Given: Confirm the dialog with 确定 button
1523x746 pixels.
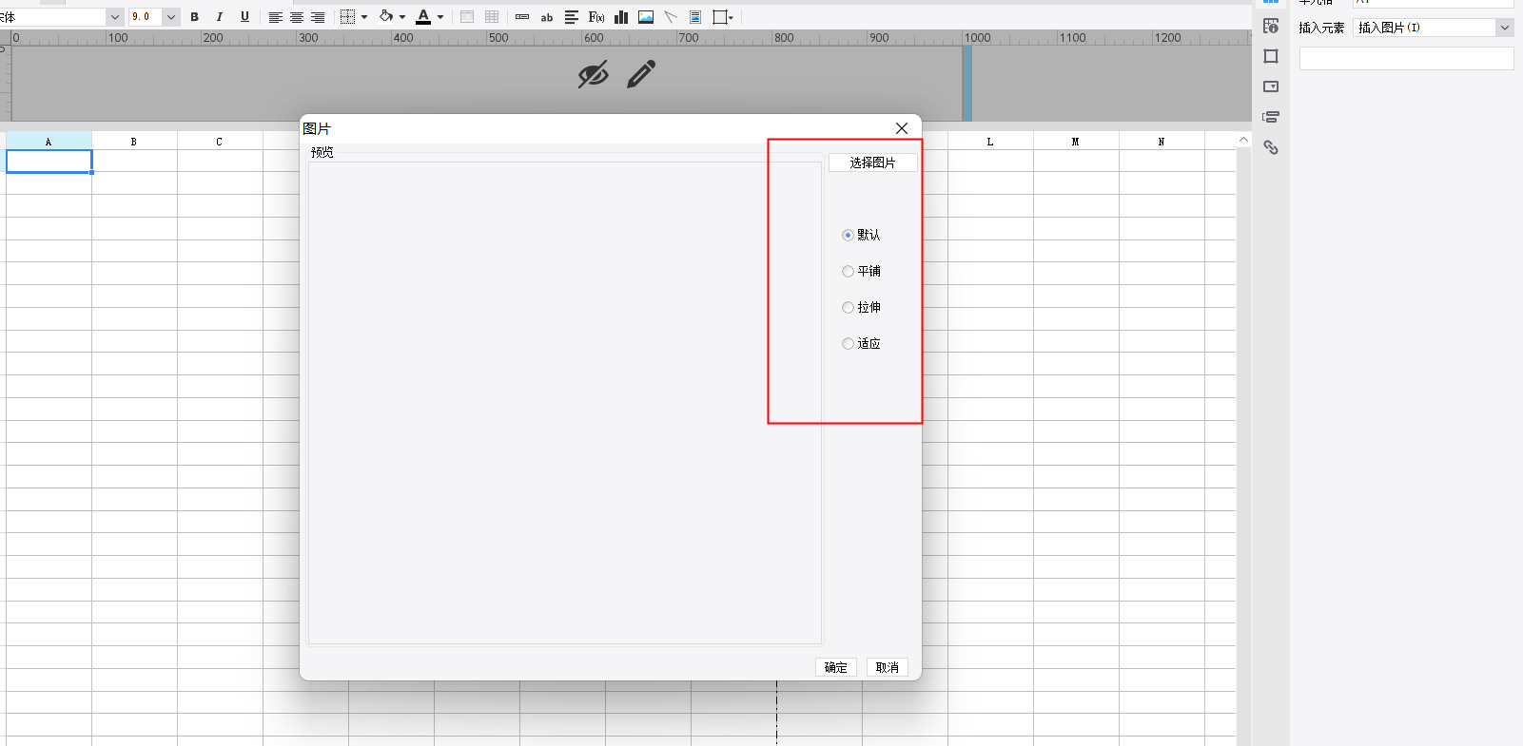Looking at the screenshot, I should [836, 667].
